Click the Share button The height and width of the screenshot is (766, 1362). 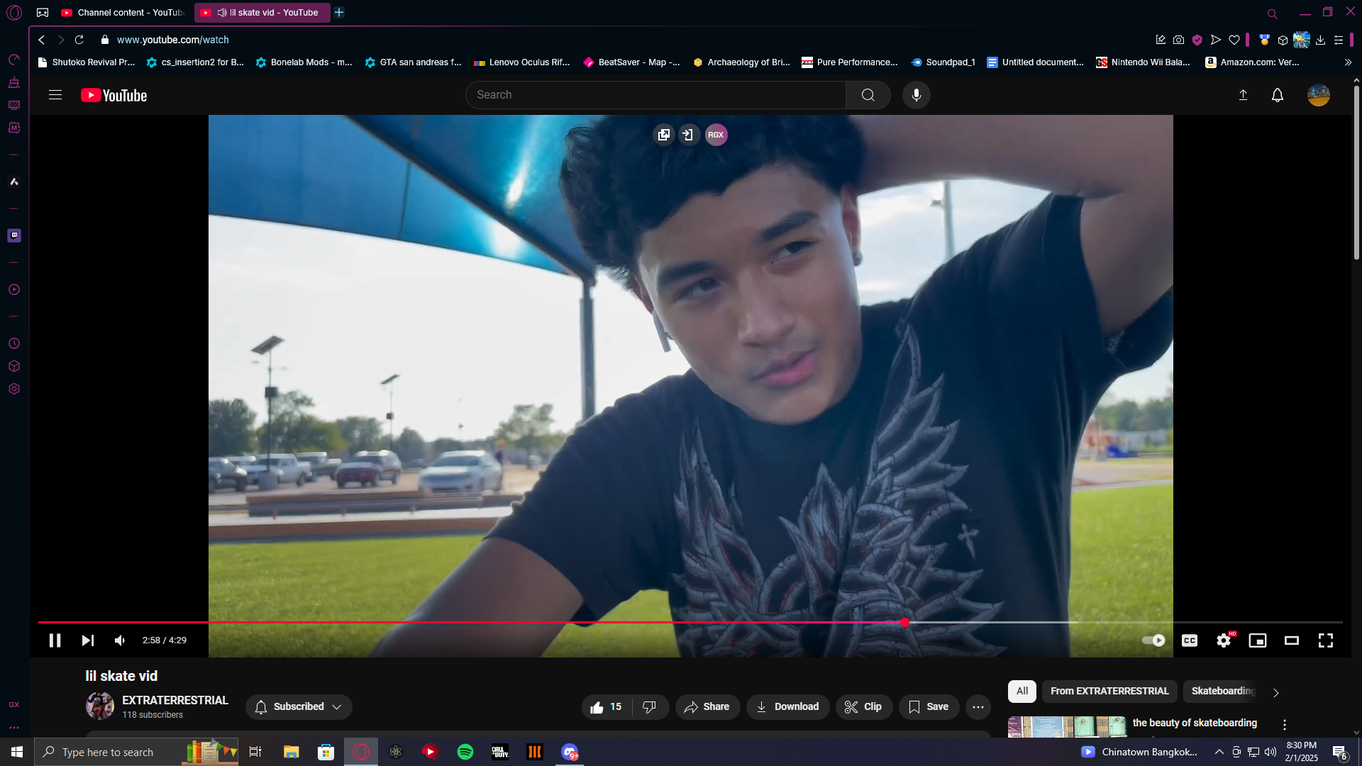(x=707, y=707)
